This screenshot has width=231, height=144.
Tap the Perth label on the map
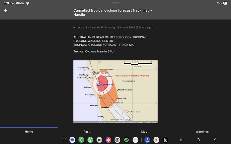[x=101, y=117]
